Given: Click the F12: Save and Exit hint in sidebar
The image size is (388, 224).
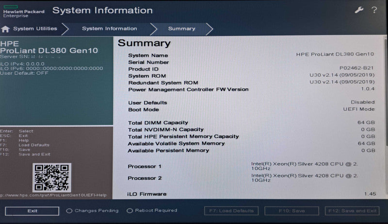Looking at the screenshot, I should point(25,155).
